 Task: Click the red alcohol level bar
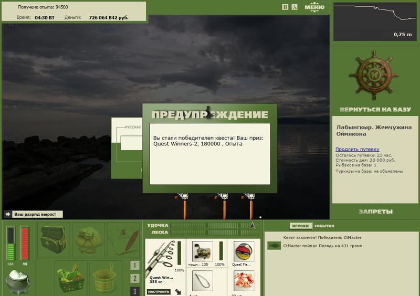(25, 244)
